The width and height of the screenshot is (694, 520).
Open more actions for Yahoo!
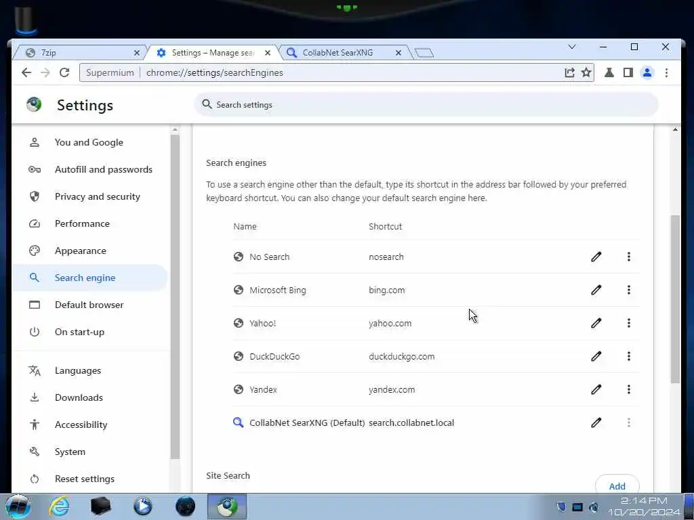click(628, 323)
